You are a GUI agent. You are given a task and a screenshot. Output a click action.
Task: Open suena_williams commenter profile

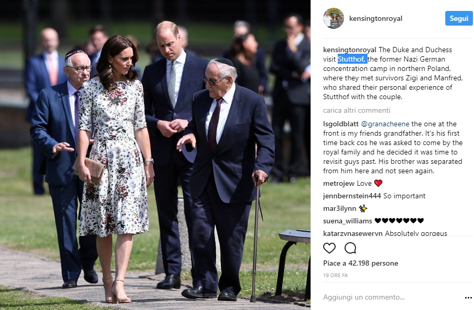pyautogui.click(x=348, y=221)
